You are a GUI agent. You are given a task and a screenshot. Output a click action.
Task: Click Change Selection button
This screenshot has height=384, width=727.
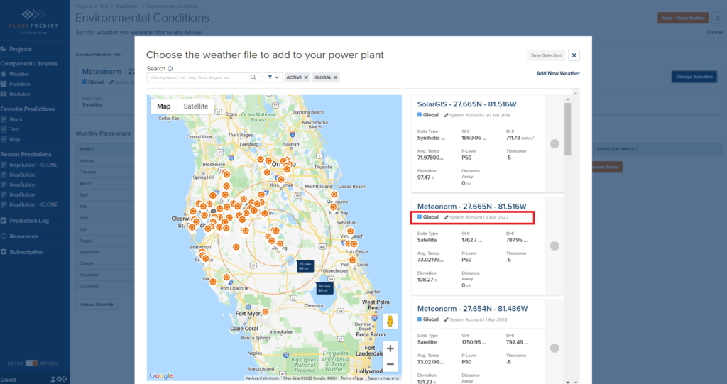pyautogui.click(x=694, y=77)
